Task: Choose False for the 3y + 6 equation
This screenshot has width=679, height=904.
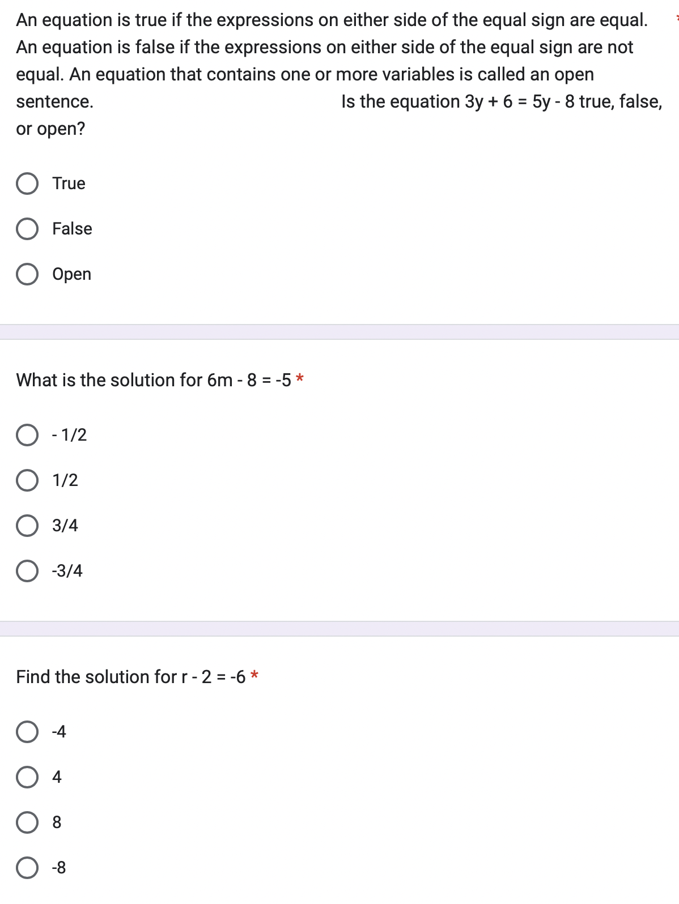Action: [27, 229]
